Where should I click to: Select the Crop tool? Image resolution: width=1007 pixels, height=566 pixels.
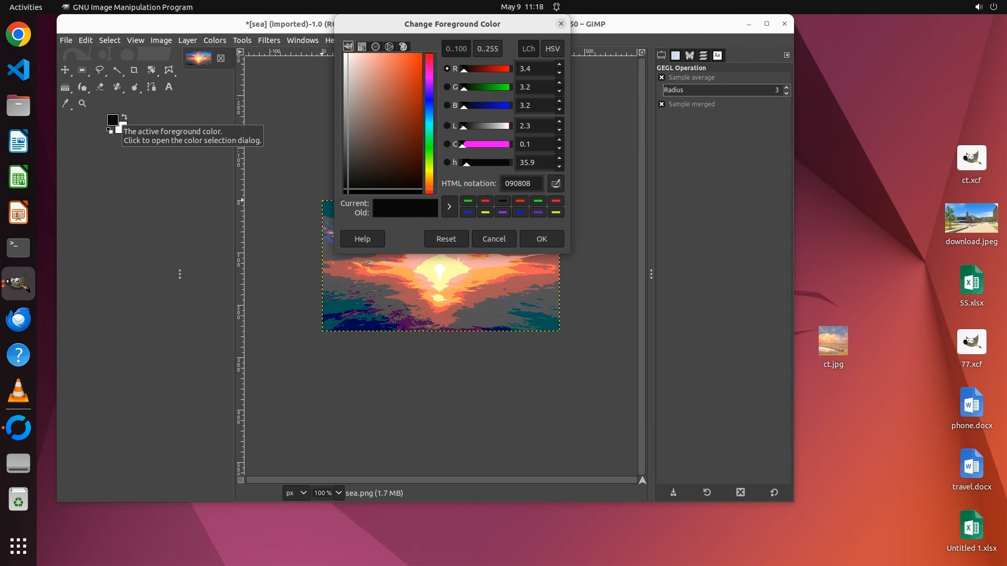click(134, 70)
